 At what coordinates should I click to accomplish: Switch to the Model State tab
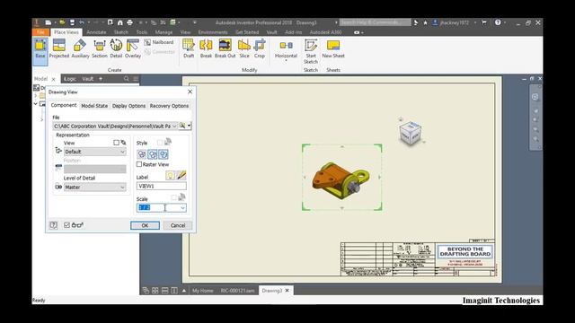(x=94, y=106)
